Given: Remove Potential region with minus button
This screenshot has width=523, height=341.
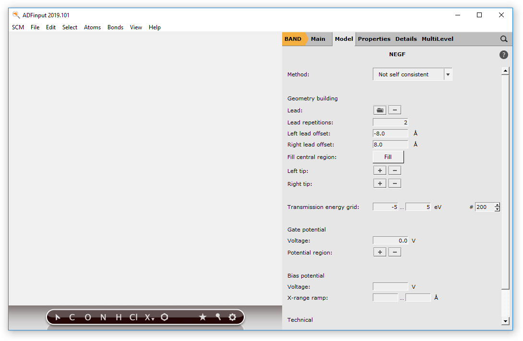Looking at the screenshot, I should pyautogui.click(x=394, y=252).
